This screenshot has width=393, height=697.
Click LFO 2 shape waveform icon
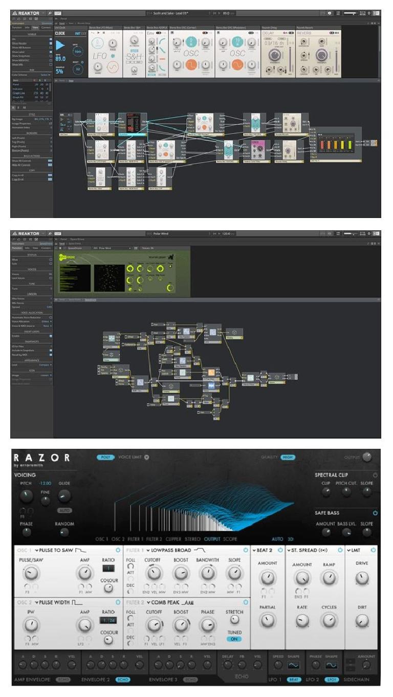(332, 665)
